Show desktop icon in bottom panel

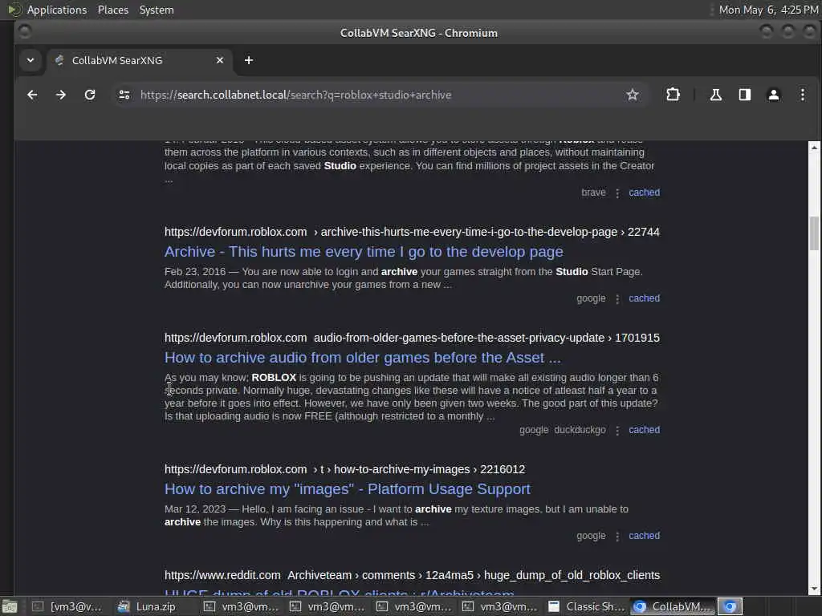coord(10,606)
